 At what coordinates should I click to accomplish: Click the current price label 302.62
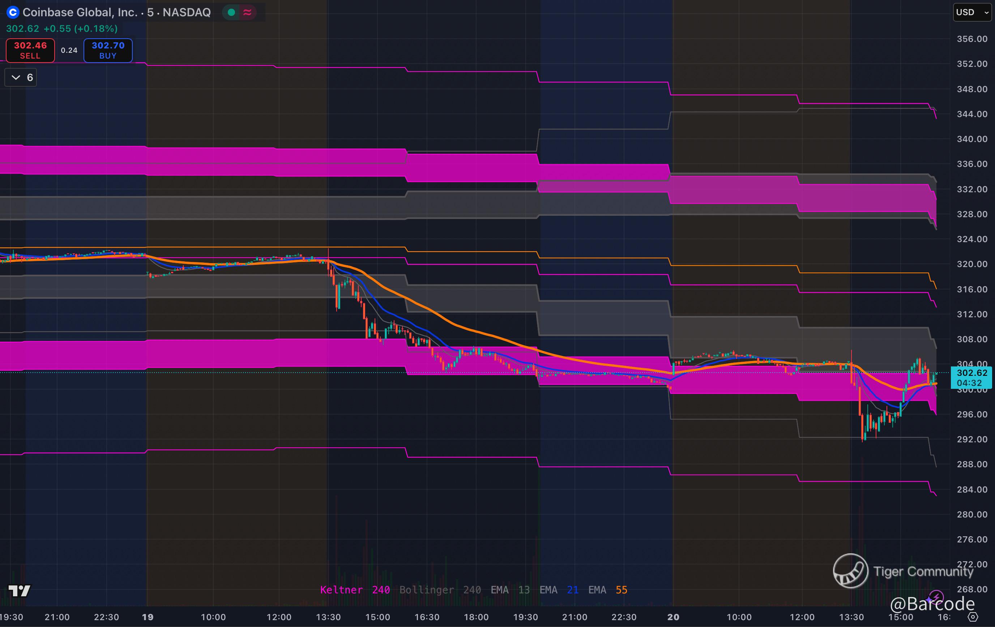point(971,373)
